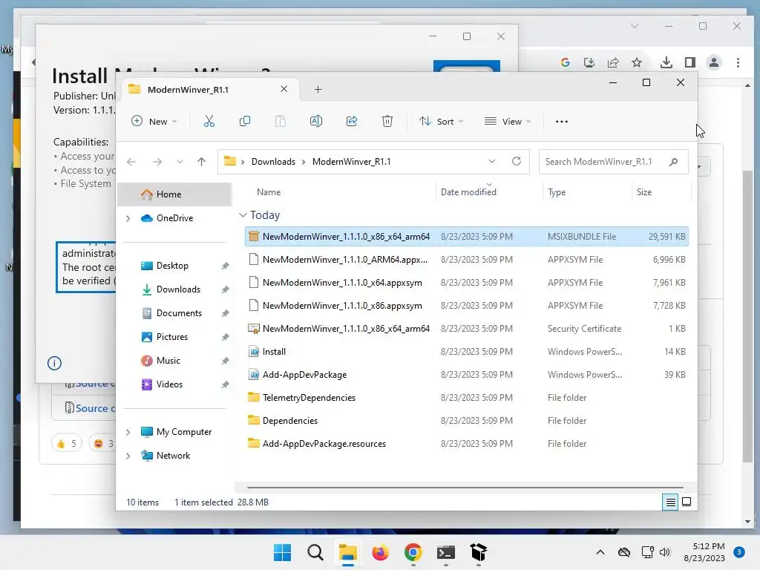The width and height of the screenshot is (760, 570).
Task: Open the Sort dropdown
Action: tap(441, 121)
